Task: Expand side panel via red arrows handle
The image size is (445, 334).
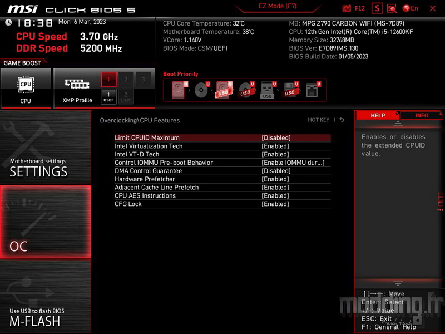Action: [440, 202]
